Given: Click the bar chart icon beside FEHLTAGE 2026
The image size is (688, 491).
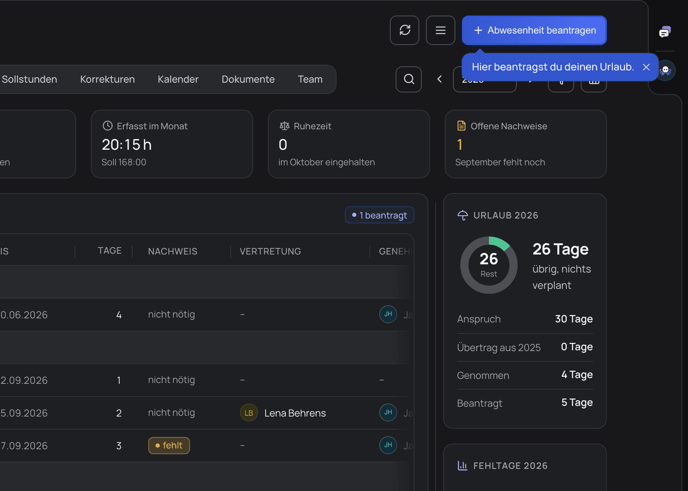Looking at the screenshot, I should coord(463,466).
